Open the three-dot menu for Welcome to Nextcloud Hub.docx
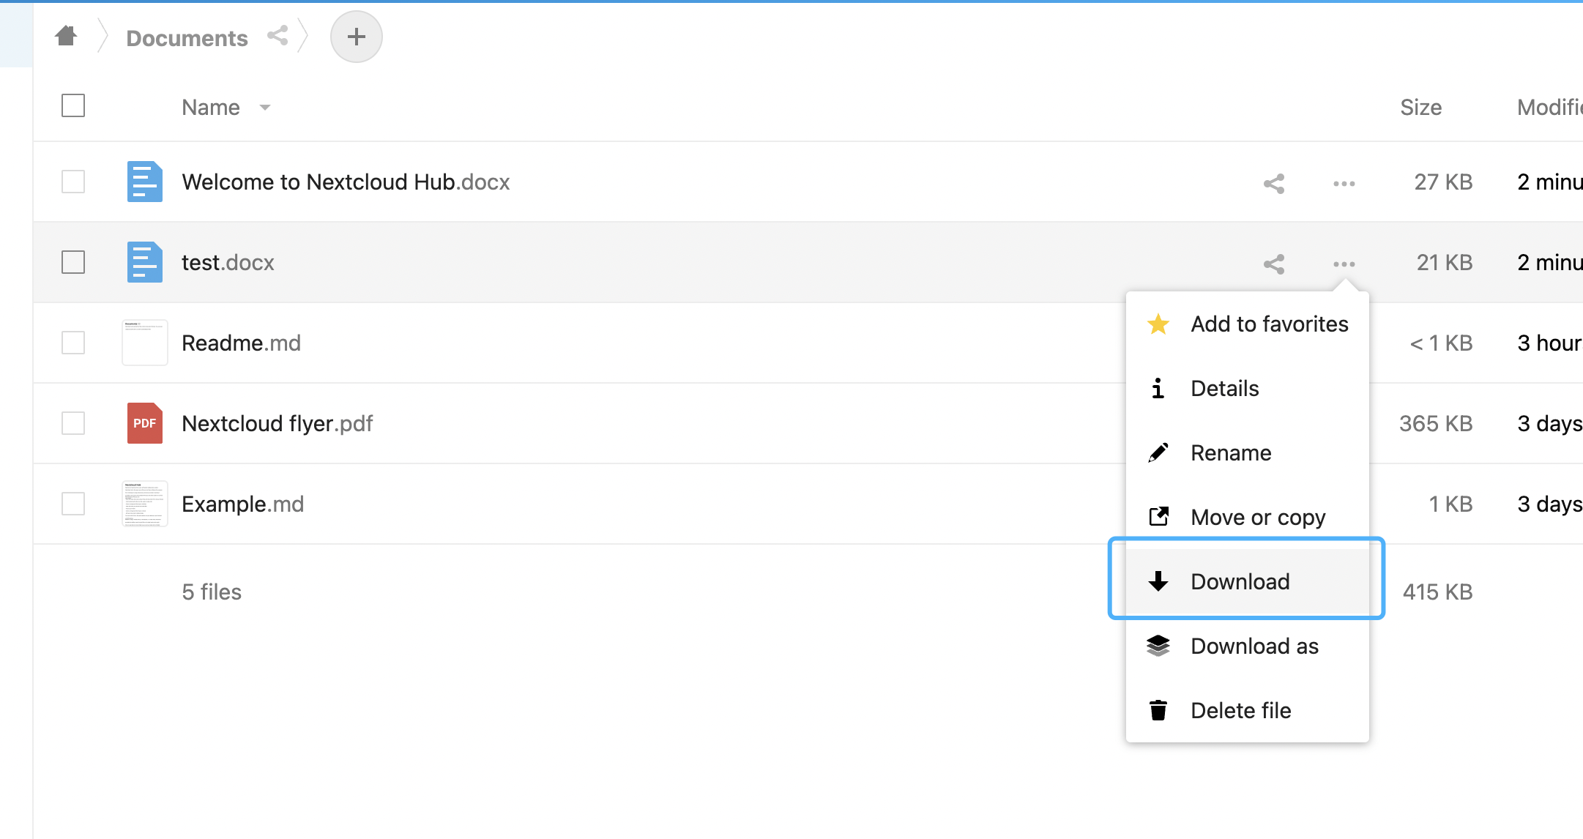 tap(1344, 183)
